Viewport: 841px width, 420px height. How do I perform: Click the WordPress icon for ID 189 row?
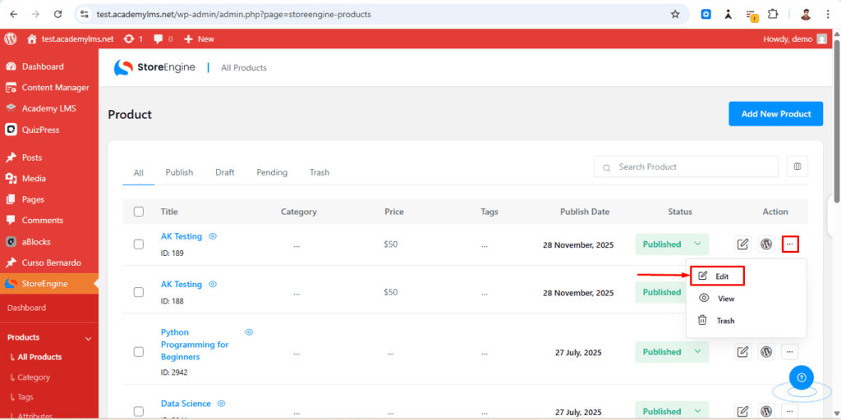coord(766,244)
